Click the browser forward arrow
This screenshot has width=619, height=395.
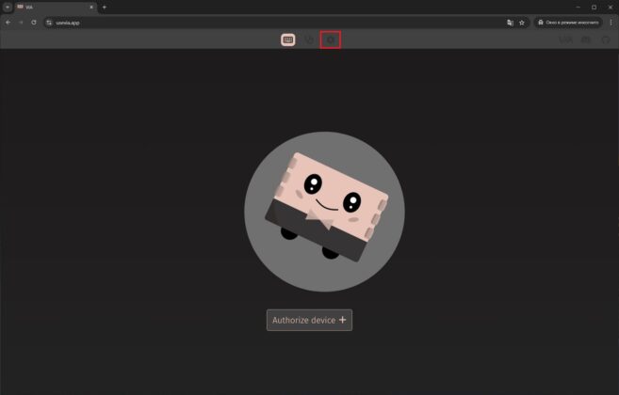point(21,23)
